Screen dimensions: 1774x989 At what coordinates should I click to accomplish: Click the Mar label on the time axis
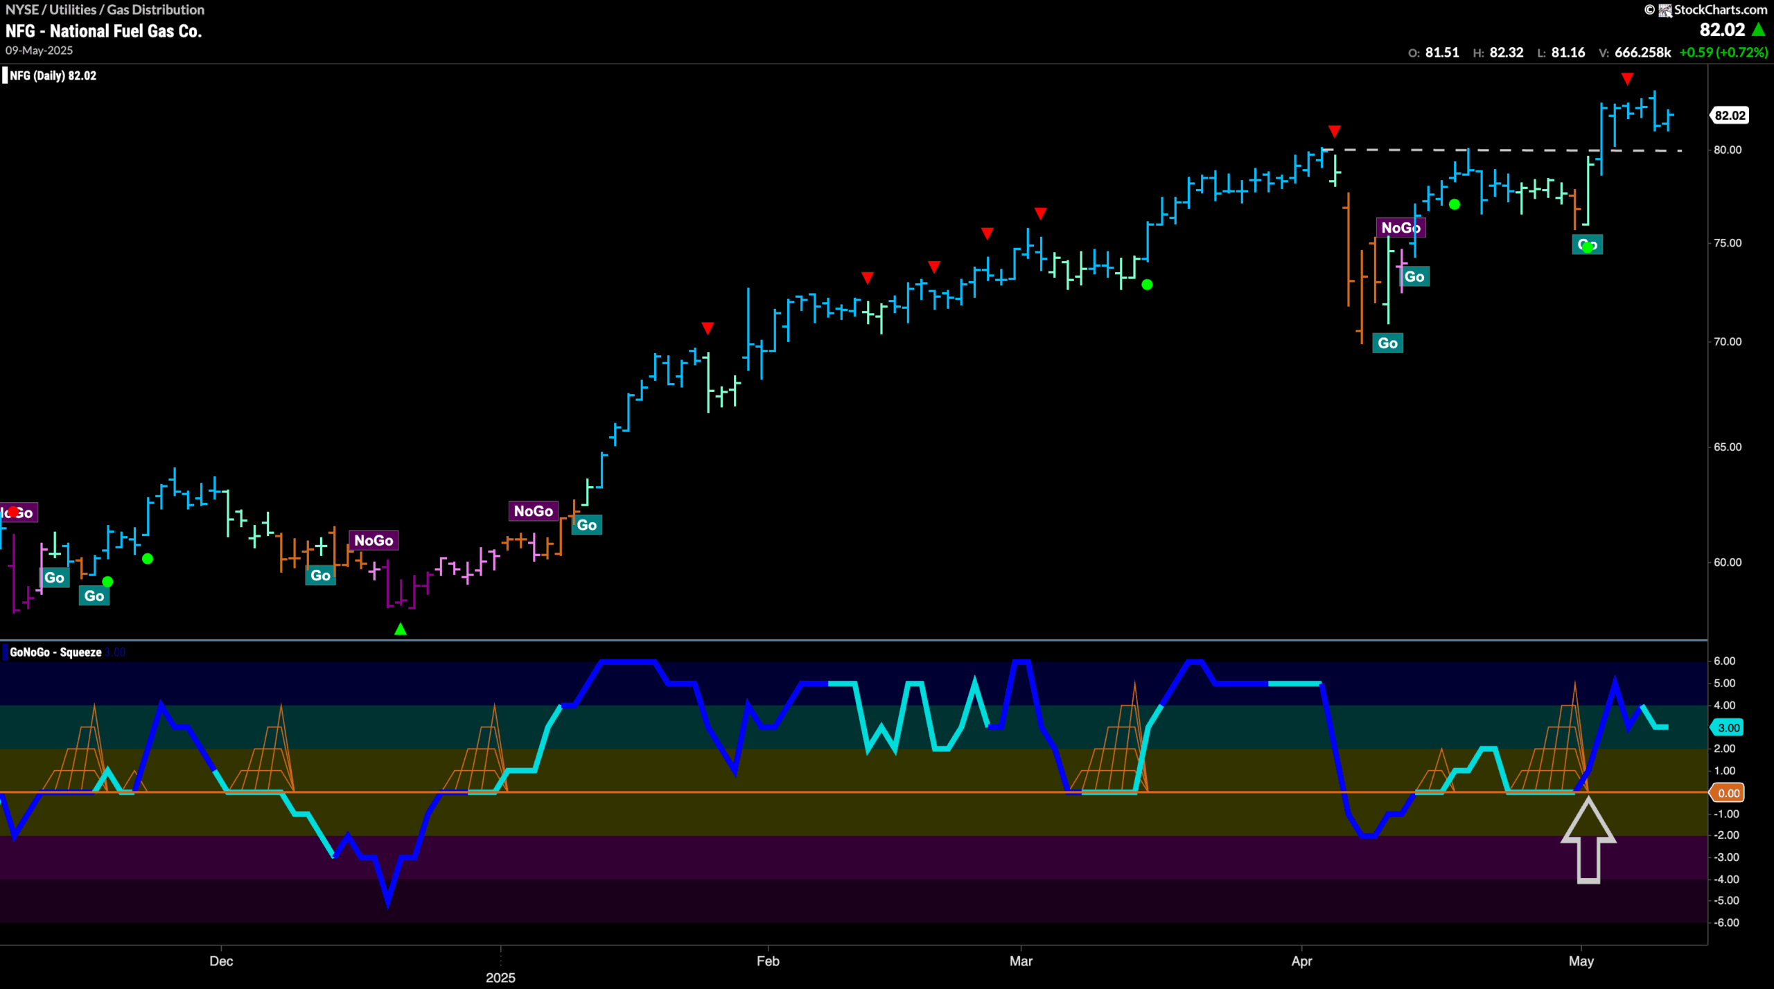pos(1021,961)
